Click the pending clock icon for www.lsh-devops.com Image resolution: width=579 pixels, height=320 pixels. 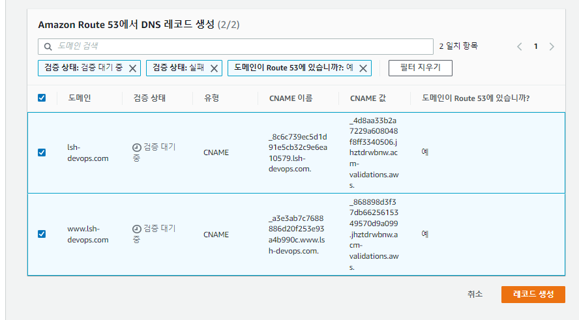coord(137,229)
